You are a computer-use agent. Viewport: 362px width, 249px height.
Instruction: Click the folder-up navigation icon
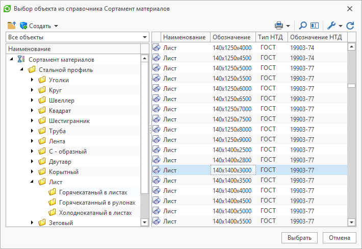pos(12,26)
